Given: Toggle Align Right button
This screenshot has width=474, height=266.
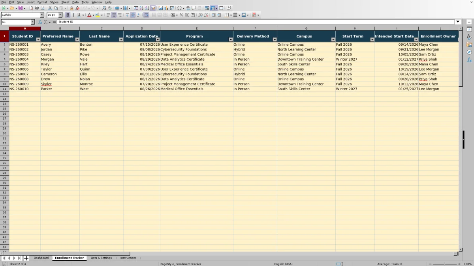Looking at the screenshot, I should [119, 15].
